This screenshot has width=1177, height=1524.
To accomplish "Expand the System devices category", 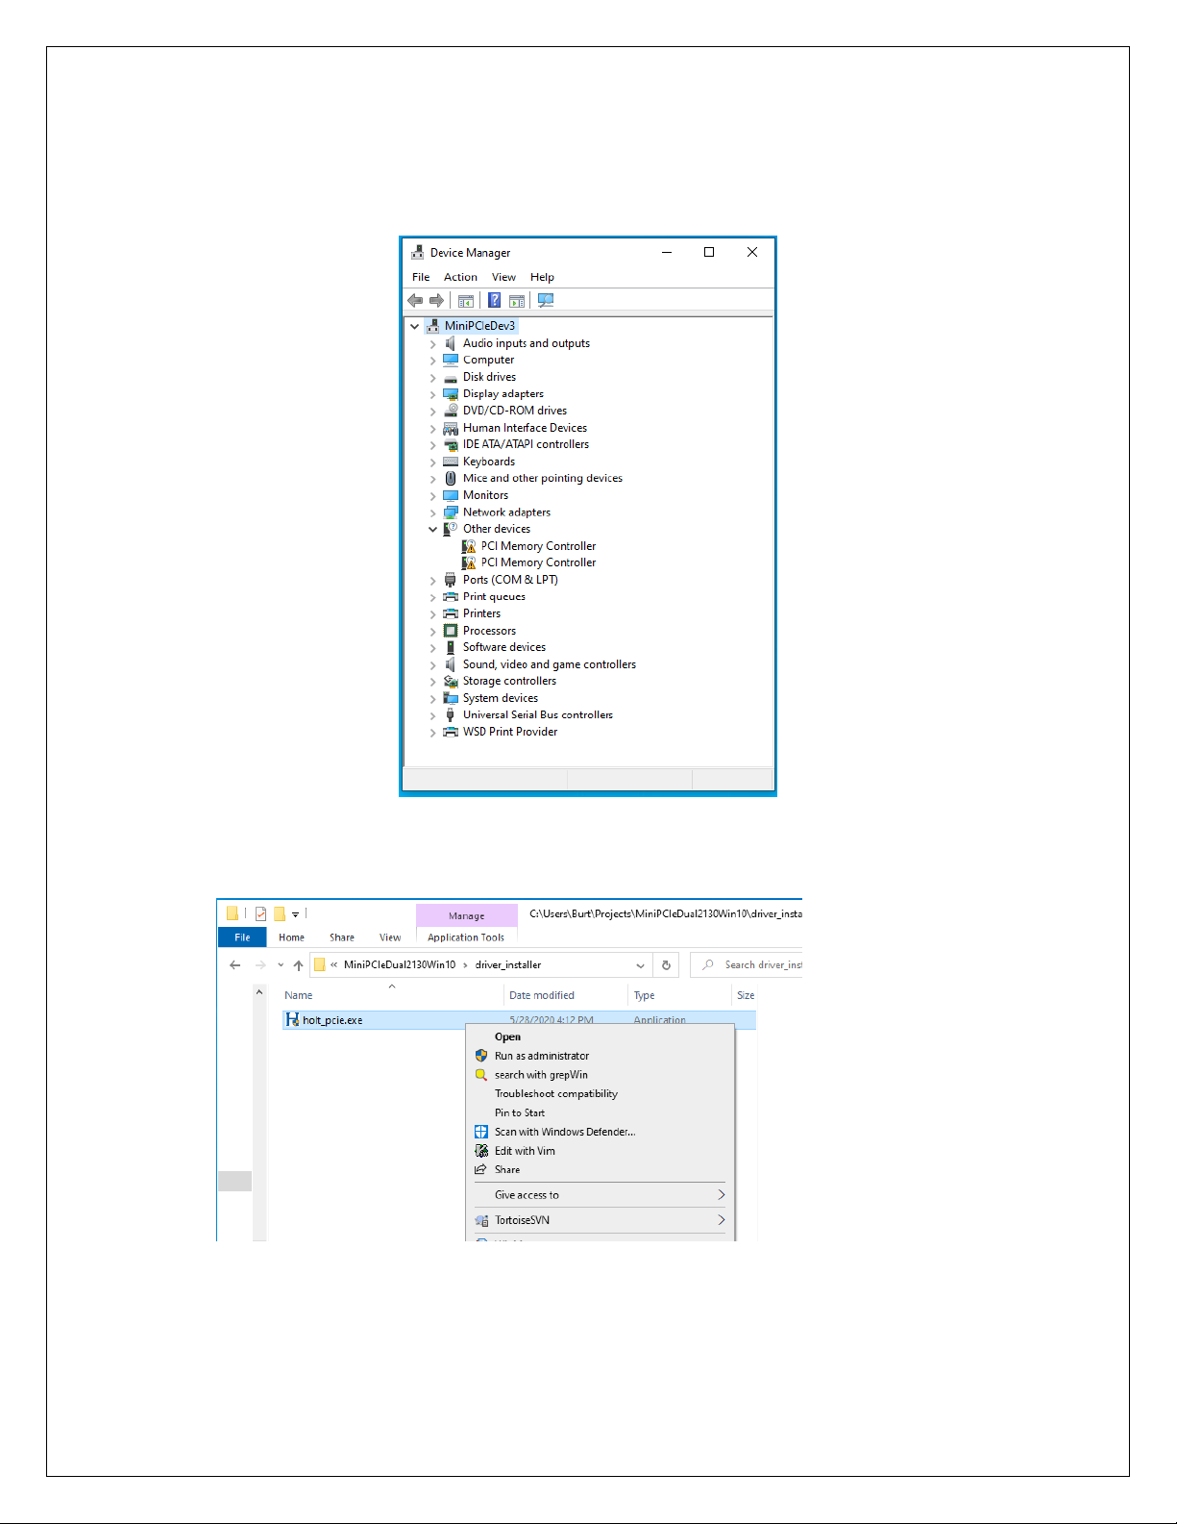I will pyautogui.click(x=432, y=699).
